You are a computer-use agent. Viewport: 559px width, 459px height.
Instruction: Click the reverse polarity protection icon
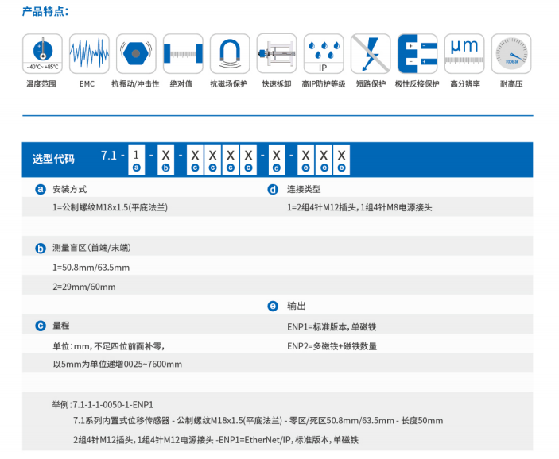pyautogui.click(x=417, y=54)
